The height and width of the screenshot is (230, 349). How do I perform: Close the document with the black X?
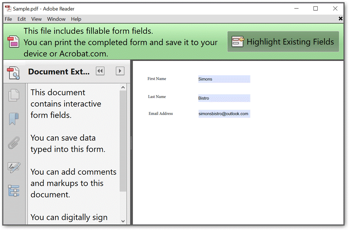(340, 19)
